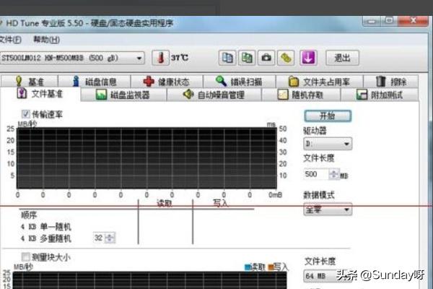This screenshot has height=289, width=433.
Task: Click the 4 KB 单一随机 row label
Action: pyautogui.click(x=46, y=227)
